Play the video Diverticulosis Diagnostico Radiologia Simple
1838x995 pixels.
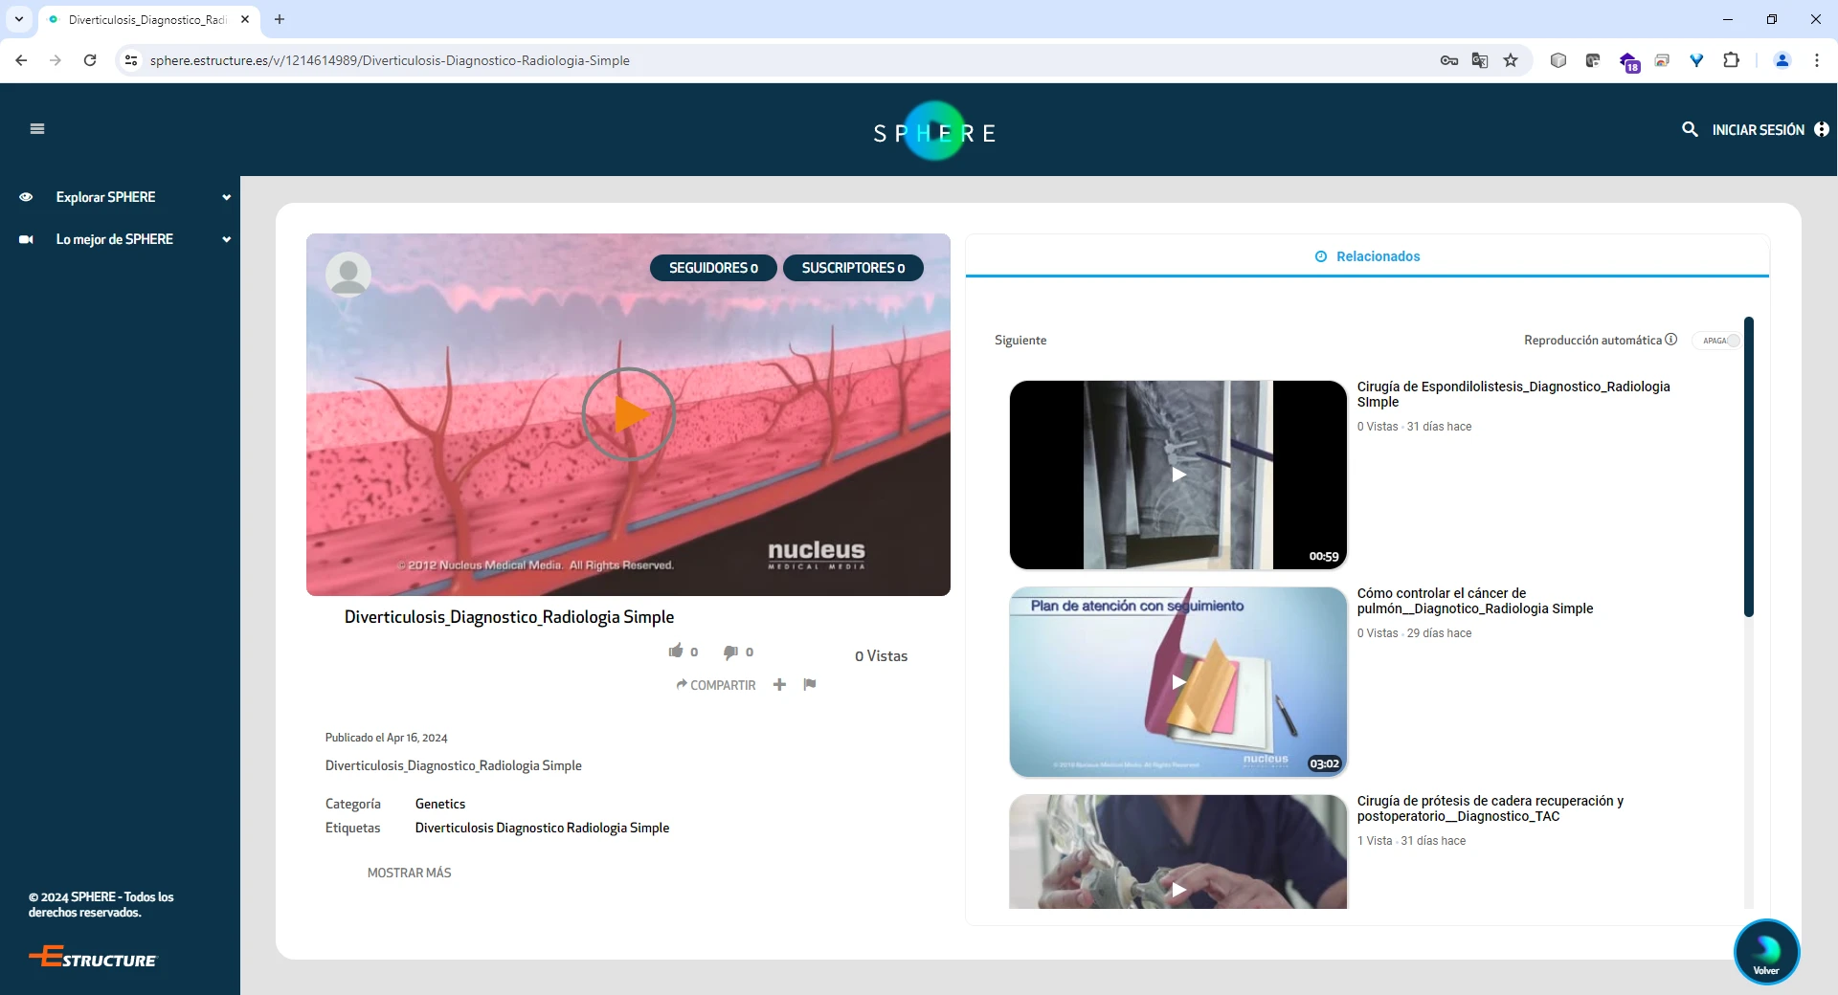(628, 414)
